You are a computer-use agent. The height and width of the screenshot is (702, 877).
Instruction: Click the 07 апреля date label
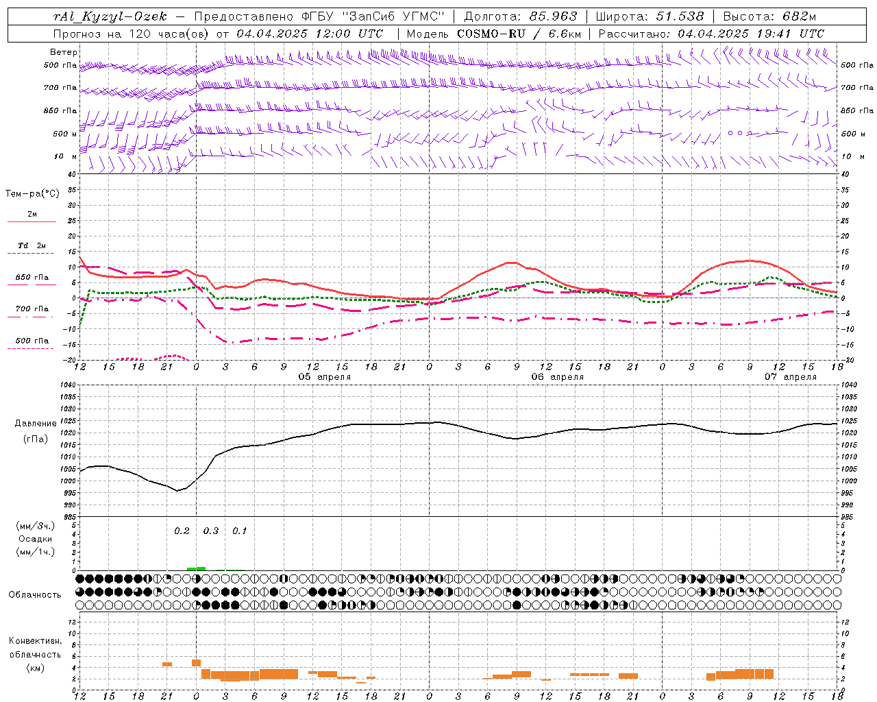[791, 376]
